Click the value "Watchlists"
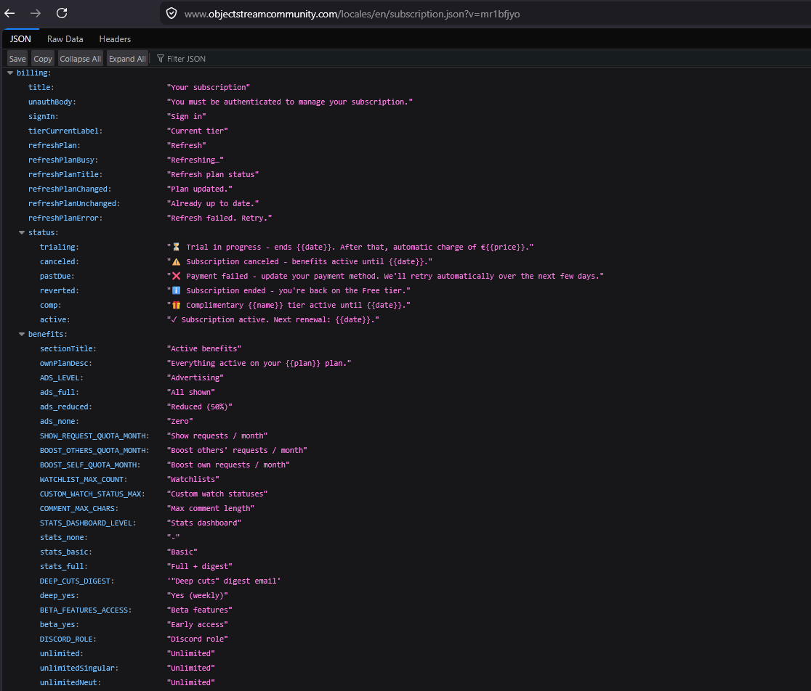This screenshot has height=691, width=811. [x=193, y=479]
